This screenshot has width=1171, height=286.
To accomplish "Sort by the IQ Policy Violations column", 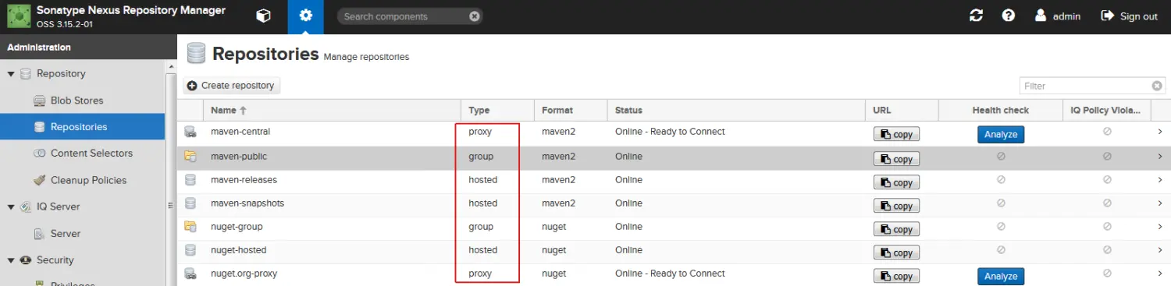I will (x=1107, y=111).
